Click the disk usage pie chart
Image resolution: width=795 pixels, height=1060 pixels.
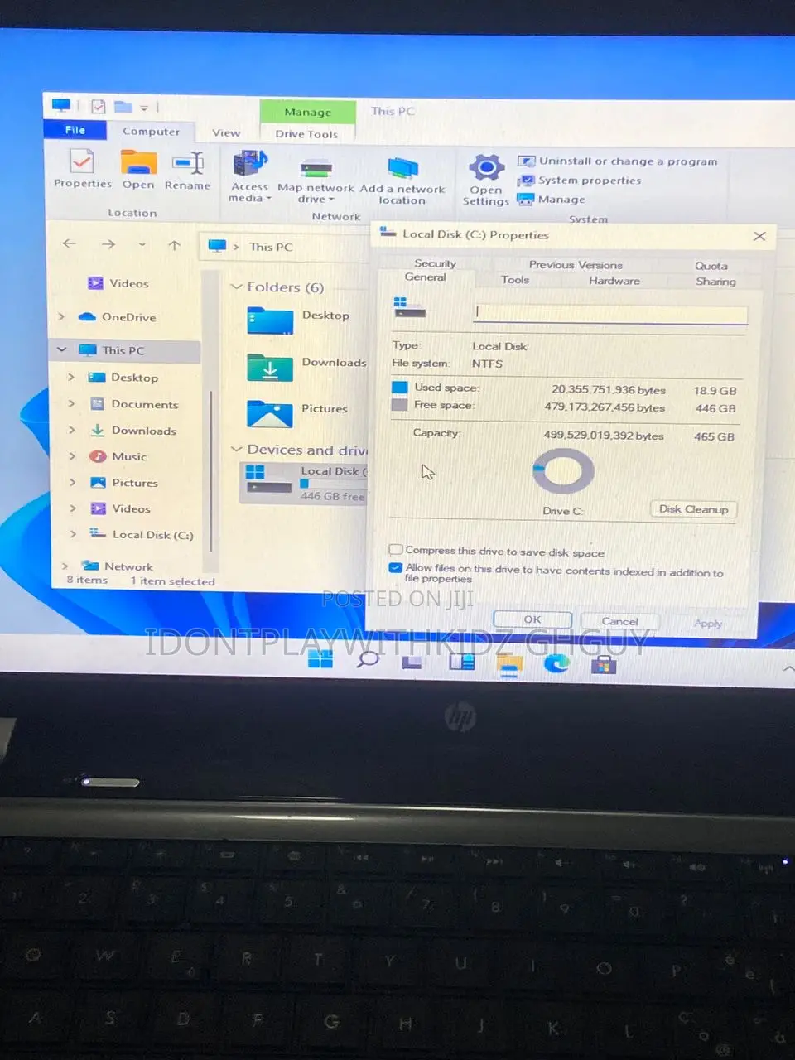562,470
